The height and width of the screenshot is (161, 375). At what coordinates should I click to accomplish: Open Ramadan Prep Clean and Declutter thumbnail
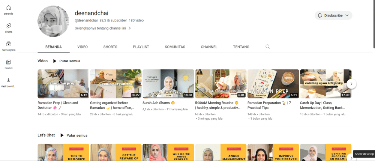pos(63,83)
